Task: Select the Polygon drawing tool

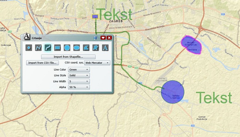Action: pyautogui.click(x=86, y=48)
